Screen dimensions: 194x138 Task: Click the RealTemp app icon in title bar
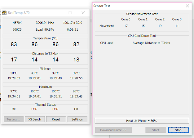pyautogui.click(x=4, y=13)
